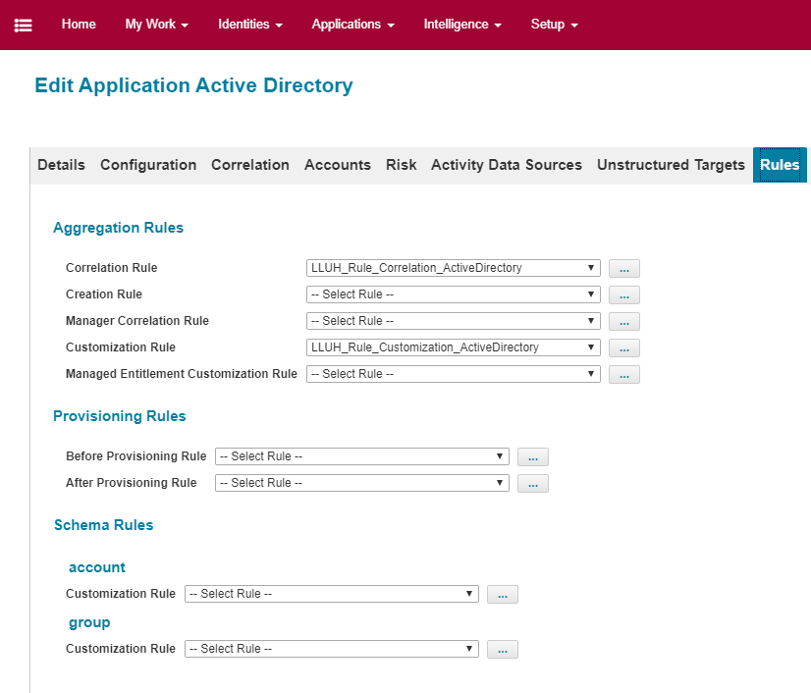Click ellipsis button for After Provisioning Rule
The image size is (811, 693).
point(532,483)
